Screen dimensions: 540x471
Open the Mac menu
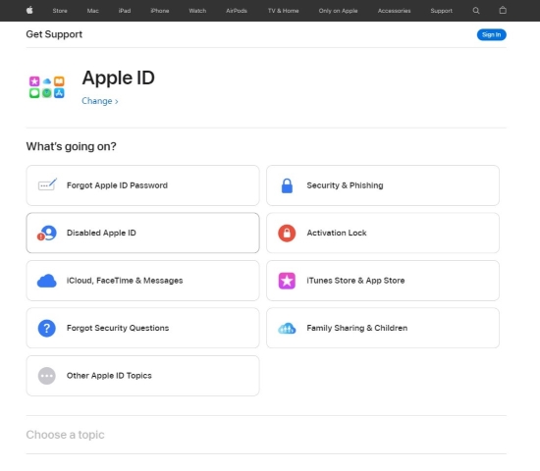(92, 11)
